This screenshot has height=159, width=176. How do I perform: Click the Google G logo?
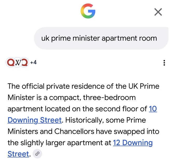88,11
